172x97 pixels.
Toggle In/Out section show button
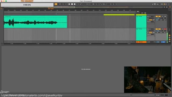click(170, 35)
